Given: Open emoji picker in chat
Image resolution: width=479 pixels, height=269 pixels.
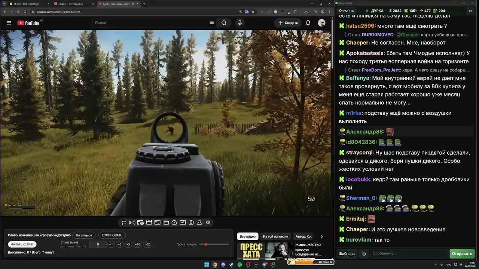Looking at the screenshot, I should (x=364, y=254).
